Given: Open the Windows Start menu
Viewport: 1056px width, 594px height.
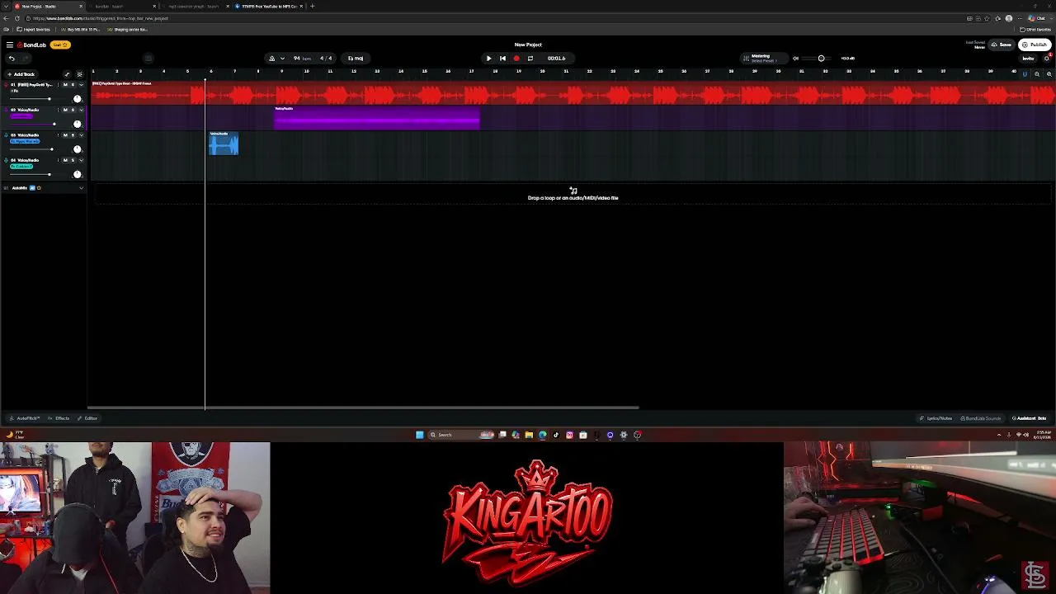Looking at the screenshot, I should pyautogui.click(x=419, y=435).
